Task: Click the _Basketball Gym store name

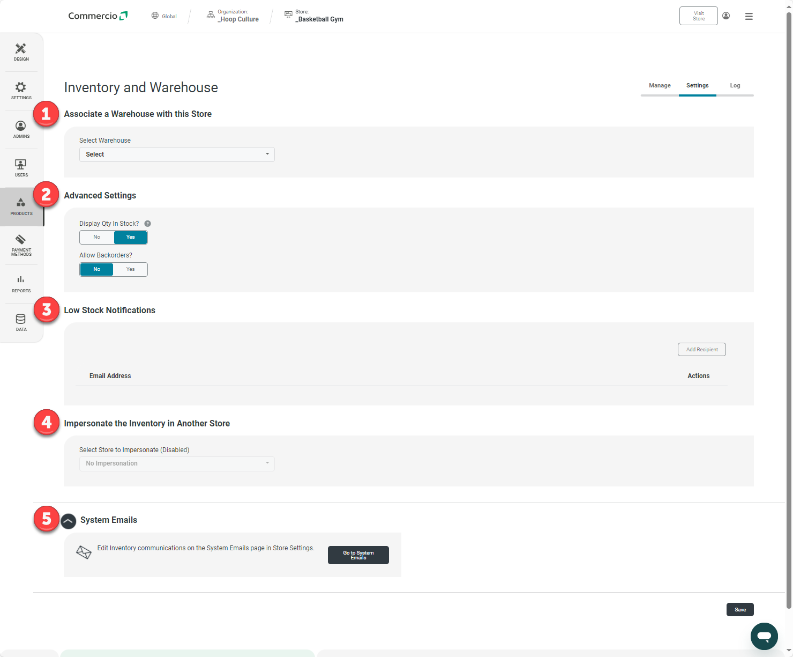Action: click(x=319, y=19)
